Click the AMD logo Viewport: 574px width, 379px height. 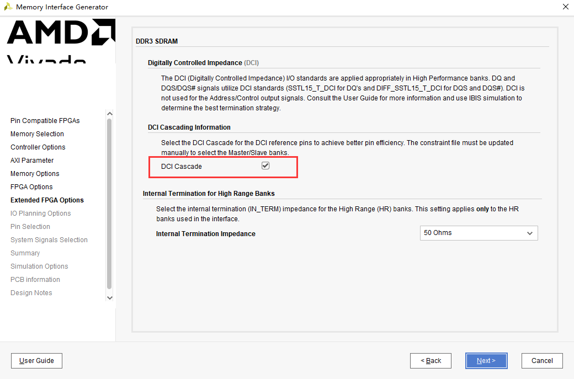coord(61,32)
